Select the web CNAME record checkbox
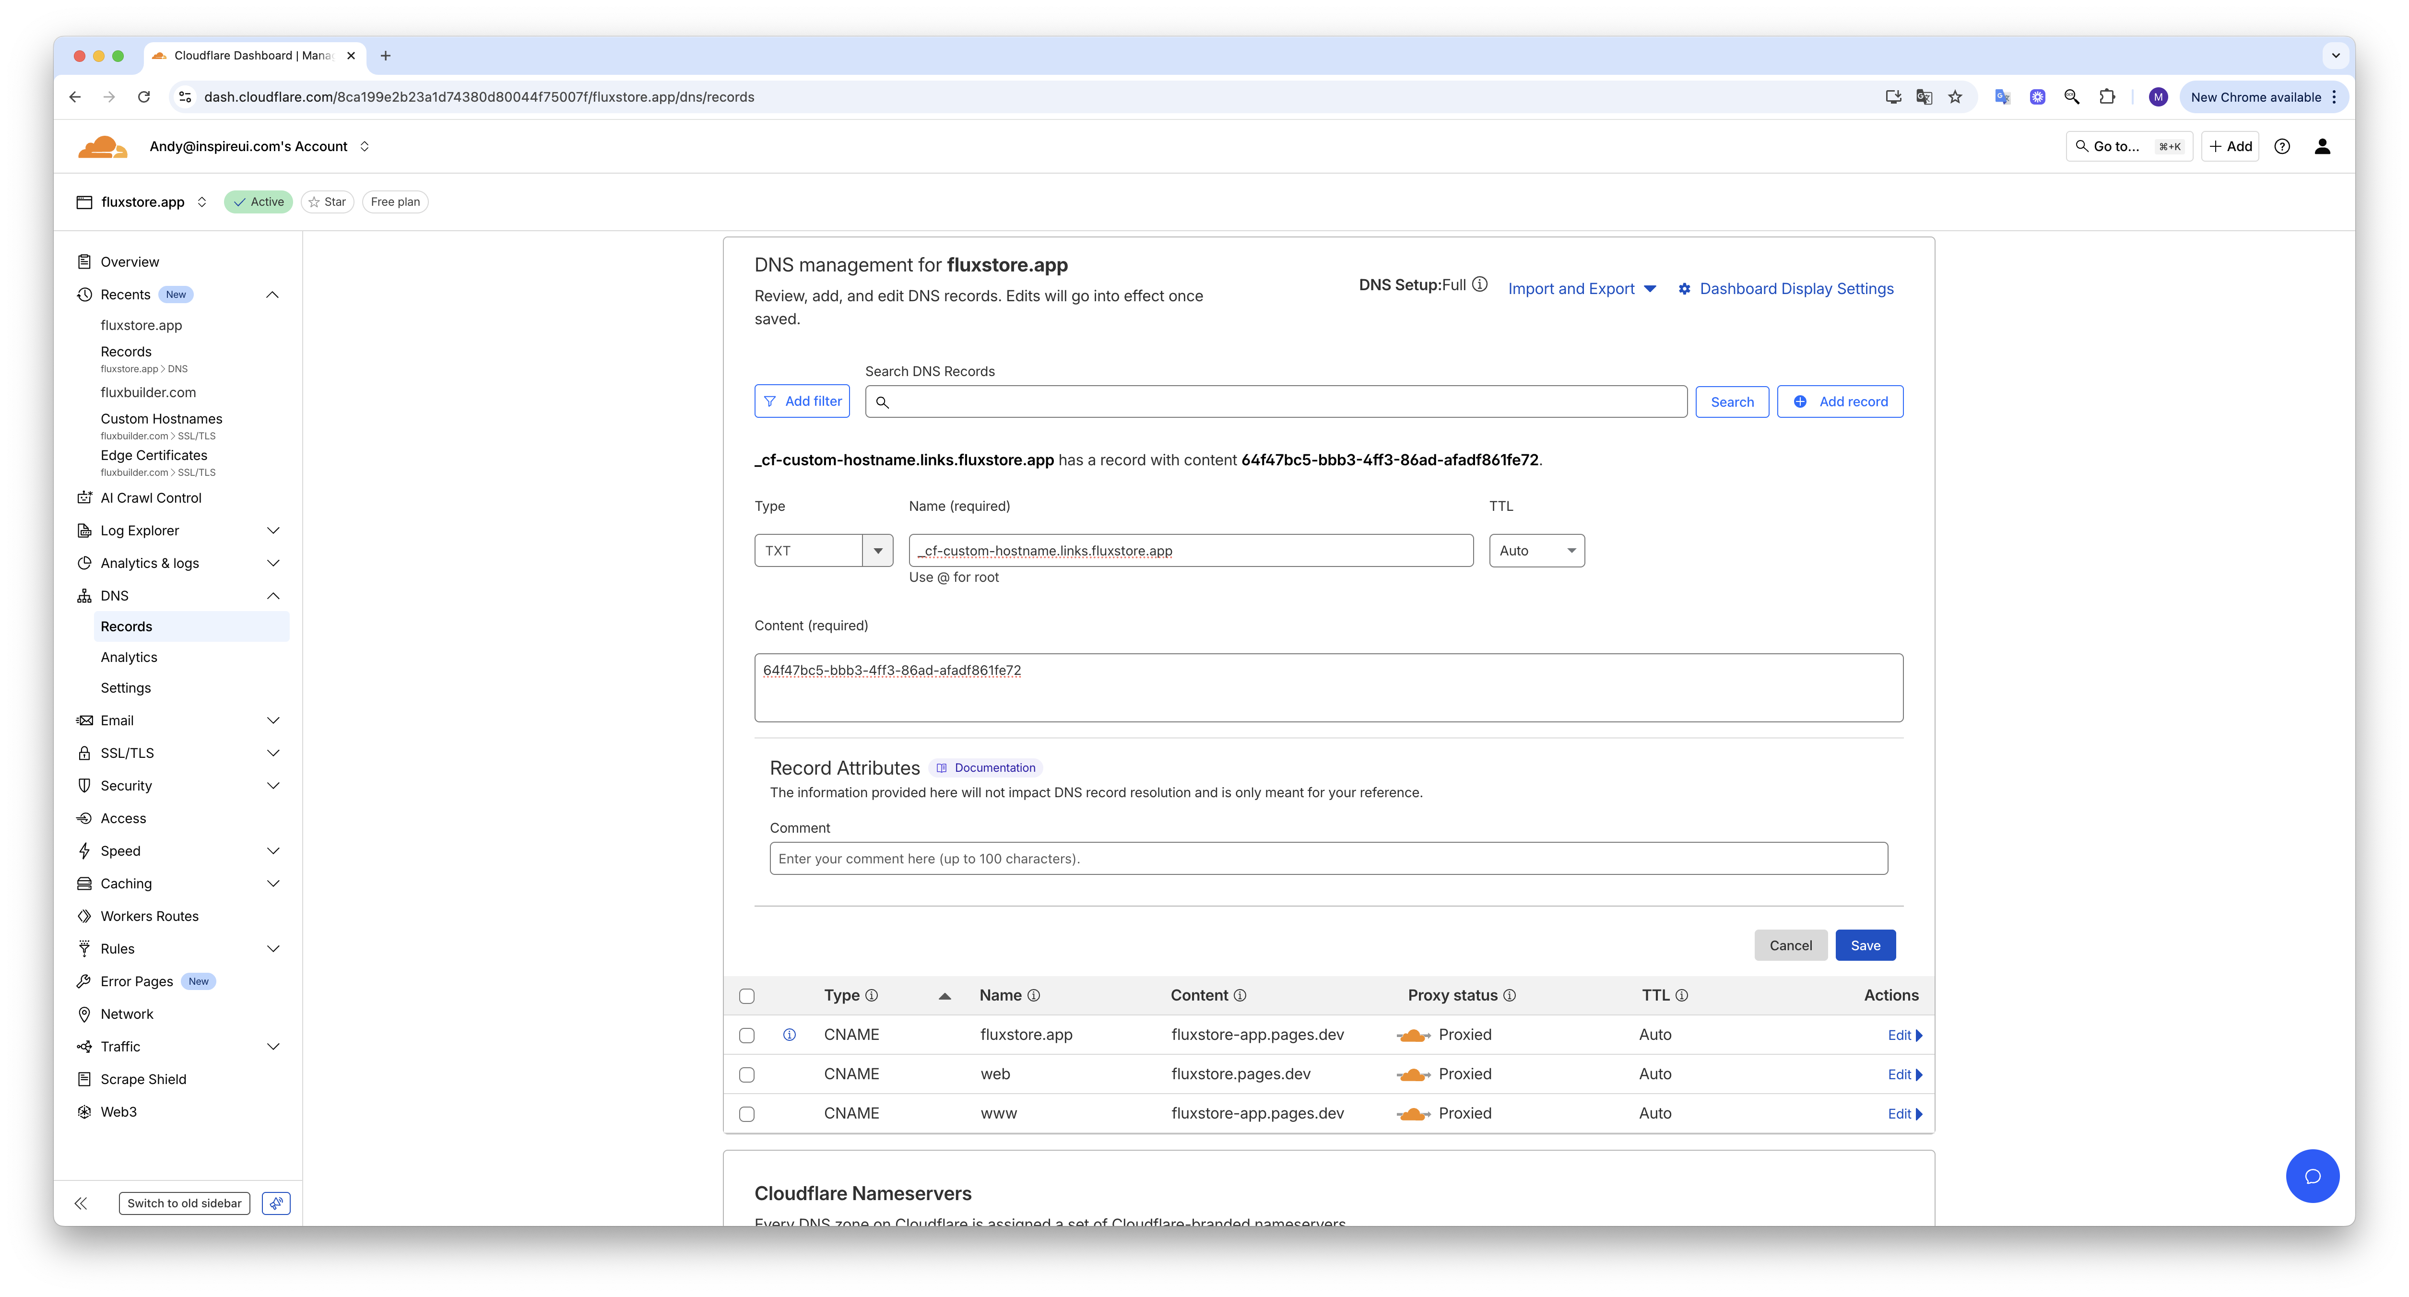2409x1297 pixels. [746, 1074]
